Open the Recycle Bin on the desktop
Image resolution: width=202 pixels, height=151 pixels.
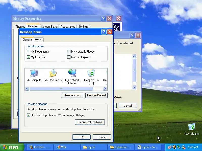point(192,129)
